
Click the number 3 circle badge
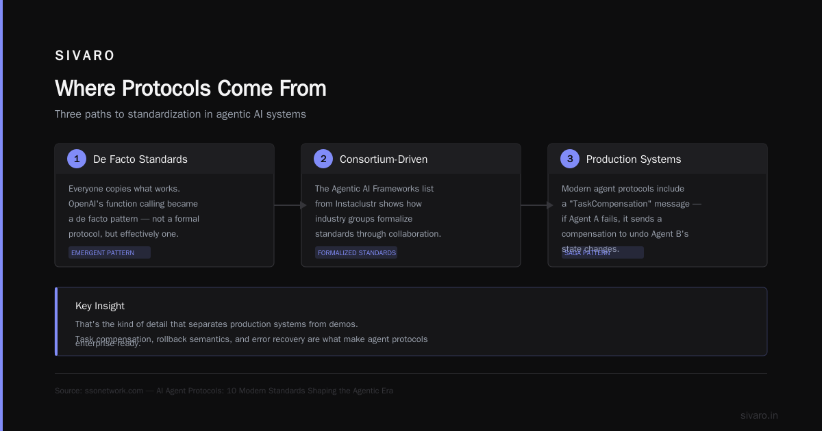tap(570, 159)
